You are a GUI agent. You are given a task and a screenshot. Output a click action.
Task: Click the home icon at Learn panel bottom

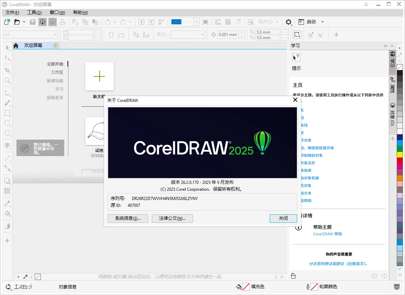[293, 276]
